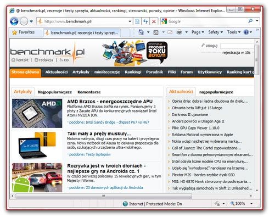Select the benchmark.pl browser tab

click(82, 33)
